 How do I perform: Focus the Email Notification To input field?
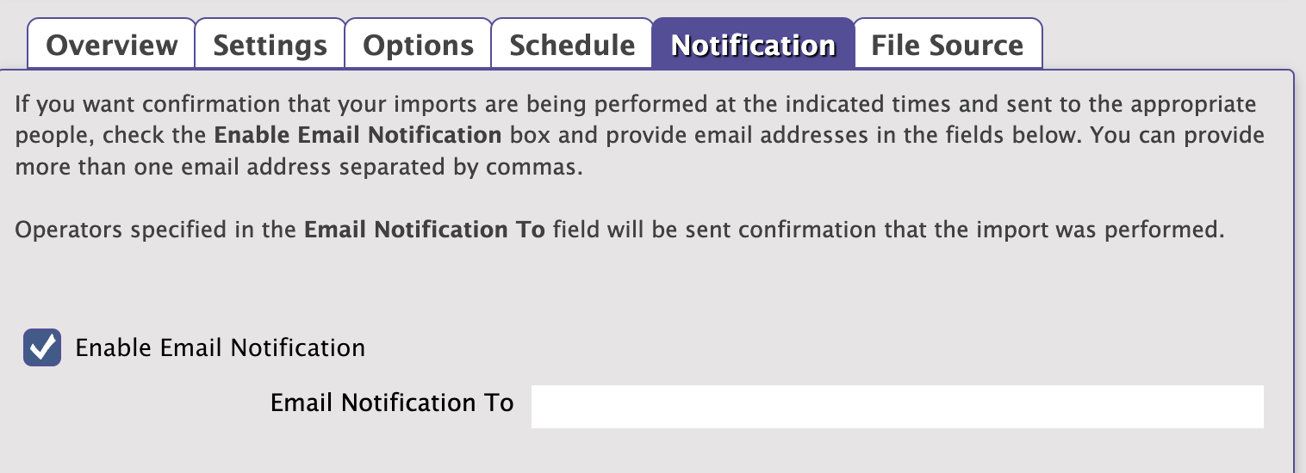(897, 407)
